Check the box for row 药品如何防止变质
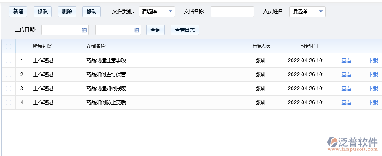382x156 pixels. pos(8,103)
